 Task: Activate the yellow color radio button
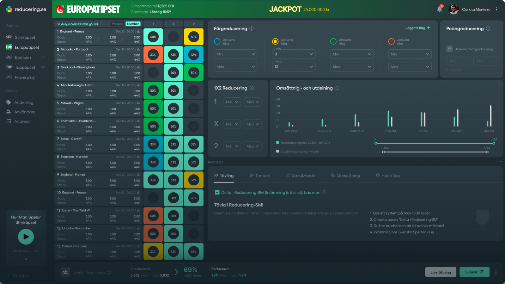pos(275,42)
